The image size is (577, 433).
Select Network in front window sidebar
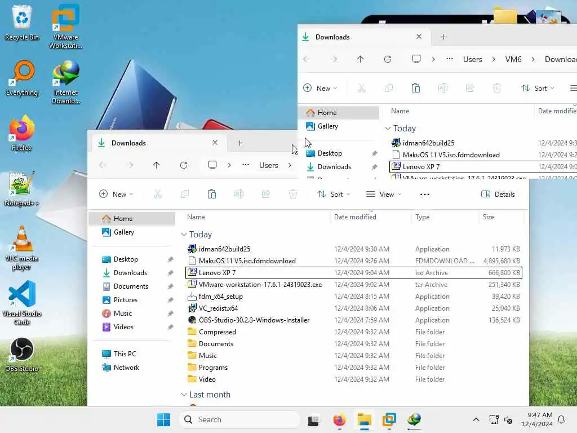[x=132, y=368]
